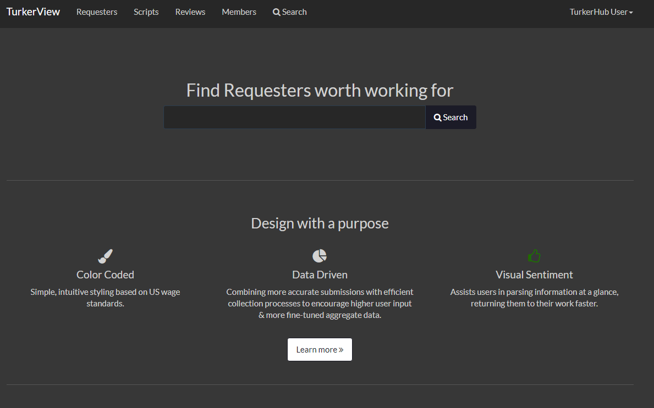Expand the Search item in the top navigation
Viewport: 654px width, 408px height.
tap(289, 12)
